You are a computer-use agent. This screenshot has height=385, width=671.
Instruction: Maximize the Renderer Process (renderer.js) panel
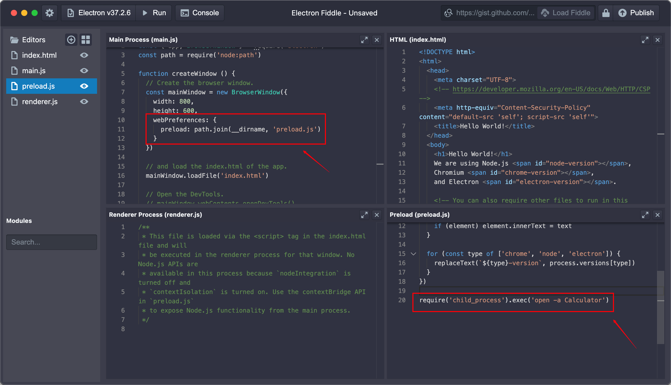click(x=364, y=215)
